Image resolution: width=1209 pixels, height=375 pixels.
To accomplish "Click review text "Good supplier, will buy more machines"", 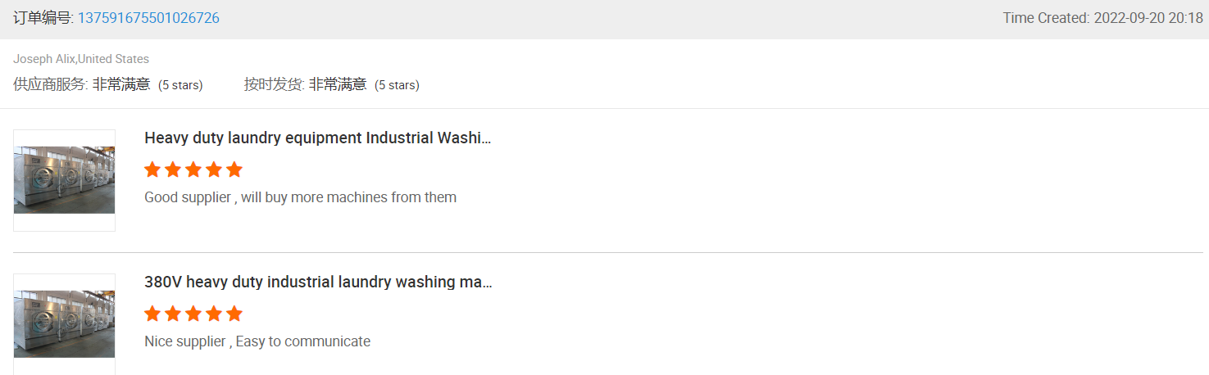I will click(x=300, y=197).
